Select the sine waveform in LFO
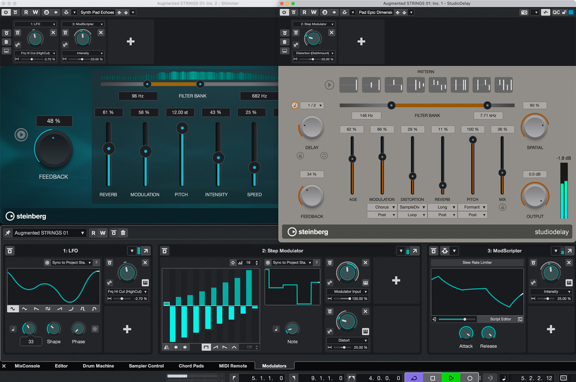Image resolution: width=576 pixels, height=382 pixels. pos(13,309)
